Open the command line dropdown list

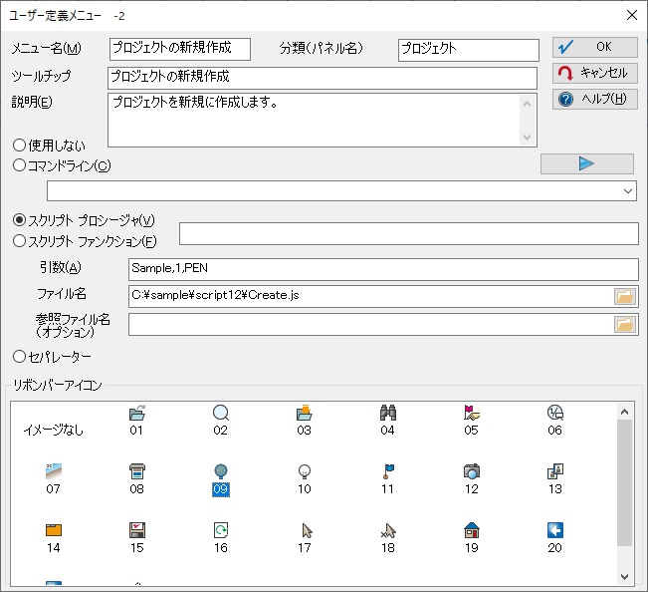pyautogui.click(x=628, y=190)
